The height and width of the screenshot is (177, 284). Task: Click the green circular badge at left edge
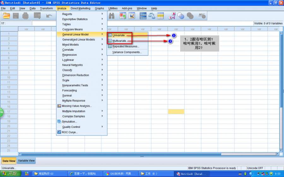(x=2, y=112)
